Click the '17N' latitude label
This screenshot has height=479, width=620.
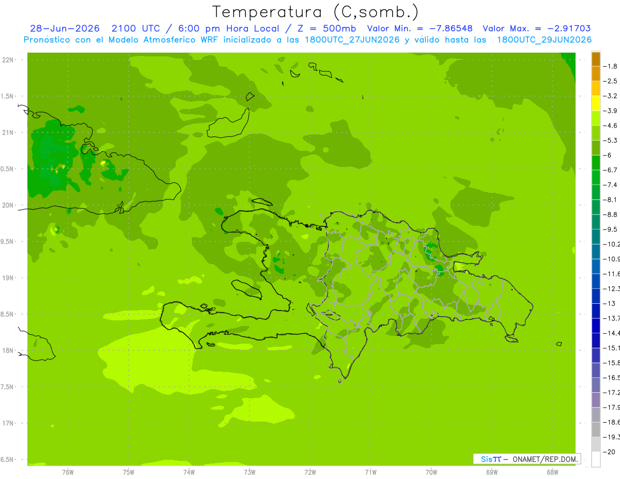(8, 423)
